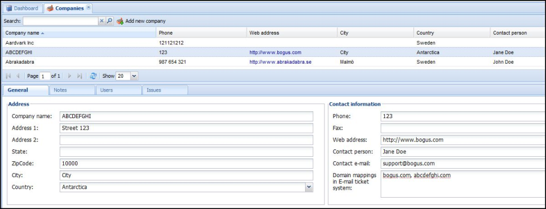
Task: Click the ZipCode field with 10000
Action: point(186,164)
